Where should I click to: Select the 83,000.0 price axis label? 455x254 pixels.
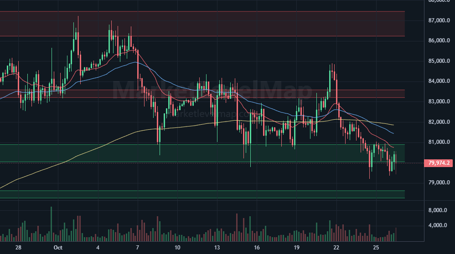439,102
